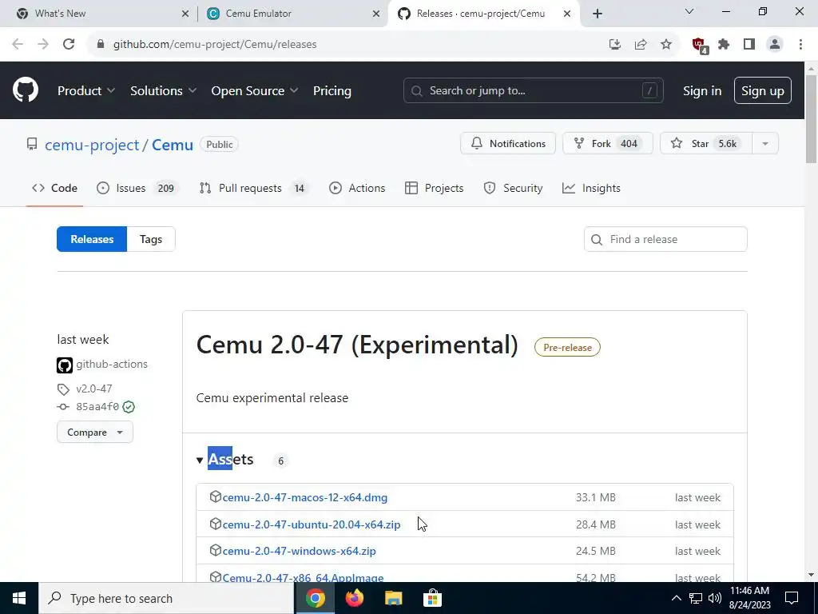Open the star lists dropdown arrow
This screenshot has width=818, height=614.
tap(765, 143)
